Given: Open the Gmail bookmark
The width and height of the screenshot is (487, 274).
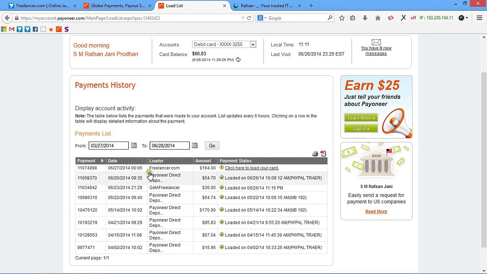Looking at the screenshot, I should [x=12, y=29].
